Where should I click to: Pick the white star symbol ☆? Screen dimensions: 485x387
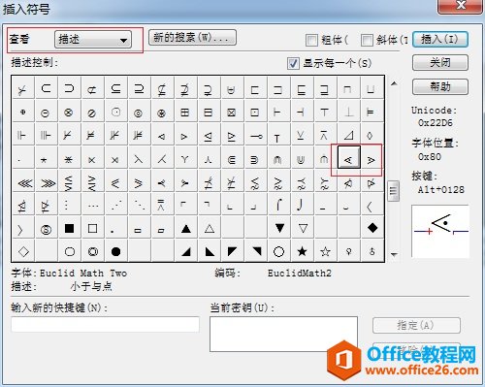tap(325, 251)
